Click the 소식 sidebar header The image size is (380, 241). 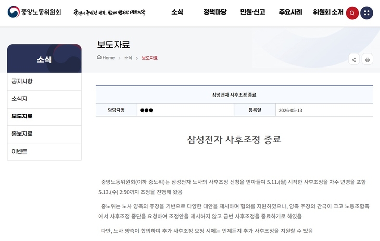(x=44, y=59)
